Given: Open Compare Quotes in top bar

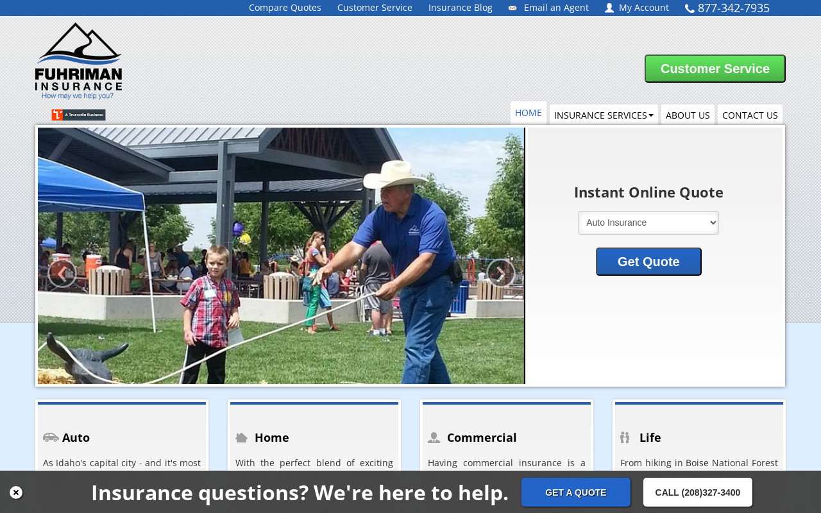Looking at the screenshot, I should pos(285,8).
